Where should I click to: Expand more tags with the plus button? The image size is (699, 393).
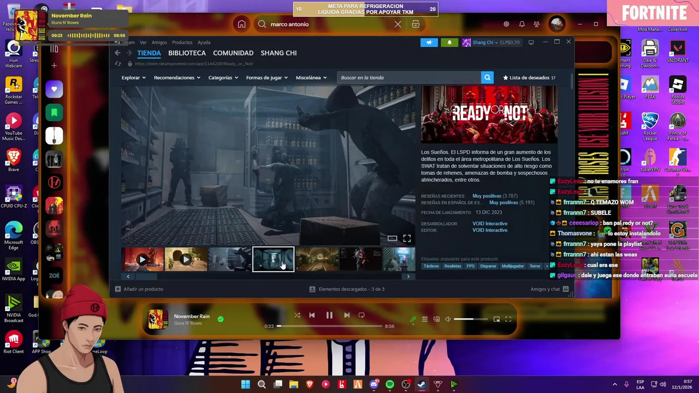coord(547,266)
